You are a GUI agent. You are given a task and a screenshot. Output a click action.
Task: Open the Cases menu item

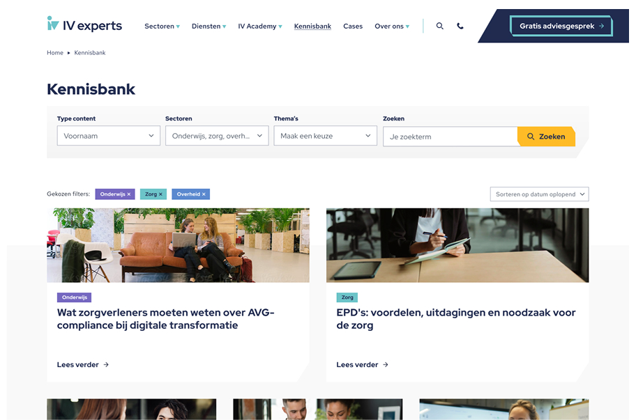[353, 26]
